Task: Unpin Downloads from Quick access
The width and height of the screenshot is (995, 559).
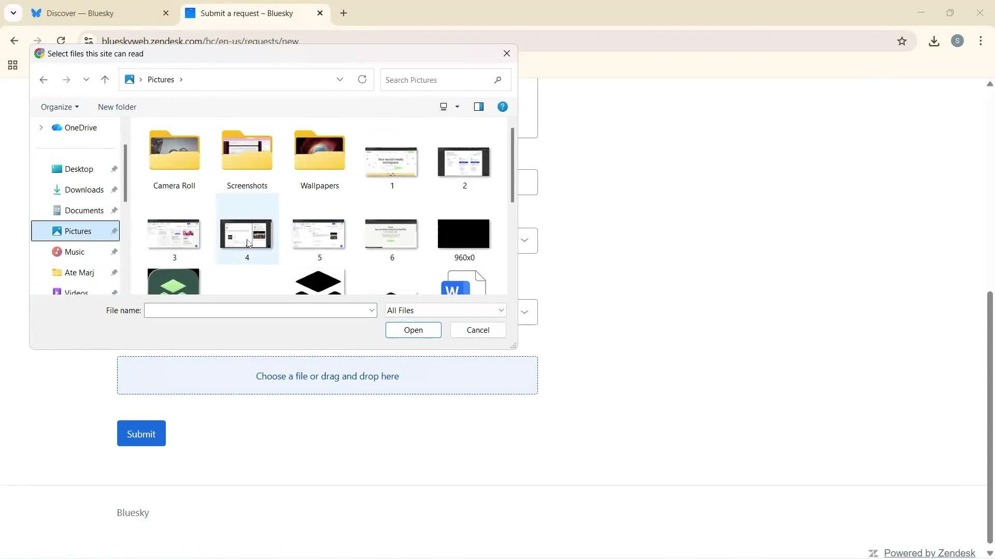Action: (114, 189)
